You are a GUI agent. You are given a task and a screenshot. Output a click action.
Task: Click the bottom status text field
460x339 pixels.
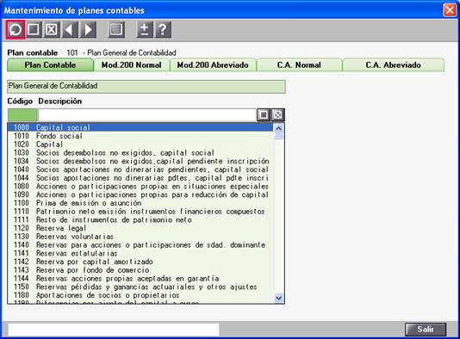tap(114, 330)
